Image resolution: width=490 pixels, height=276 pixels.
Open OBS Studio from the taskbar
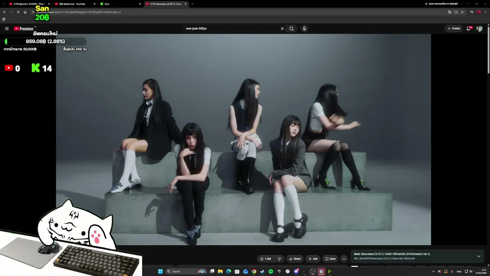point(313,271)
